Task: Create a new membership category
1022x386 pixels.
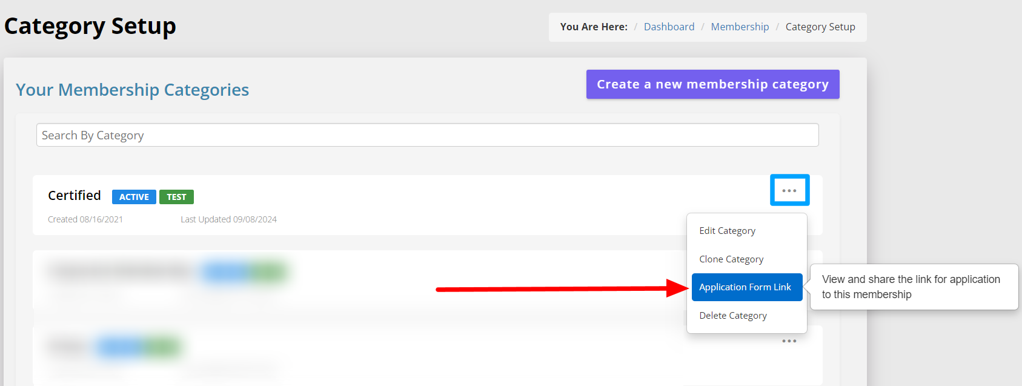Action: pyautogui.click(x=712, y=84)
